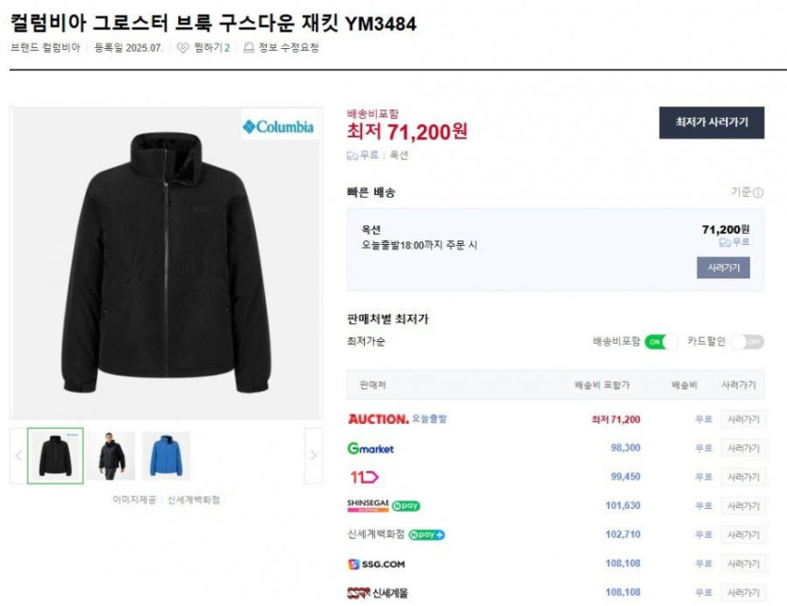787x606 pixels.
Task: Enable the card discount toggle
Action: point(746,341)
